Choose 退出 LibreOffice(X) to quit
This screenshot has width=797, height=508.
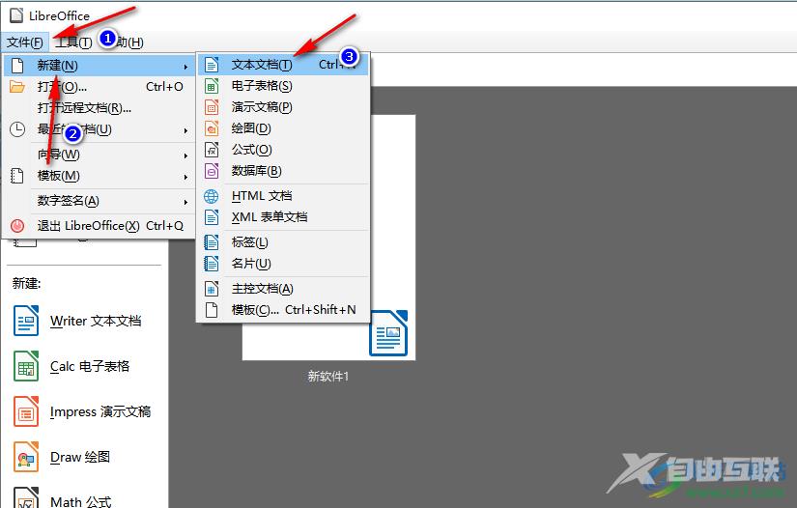click(x=100, y=226)
